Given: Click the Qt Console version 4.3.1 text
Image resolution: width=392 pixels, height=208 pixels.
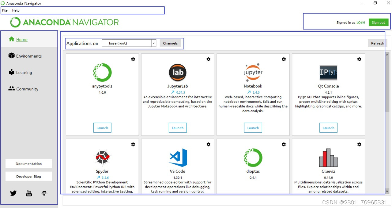Looking at the screenshot, I should [x=328, y=92].
